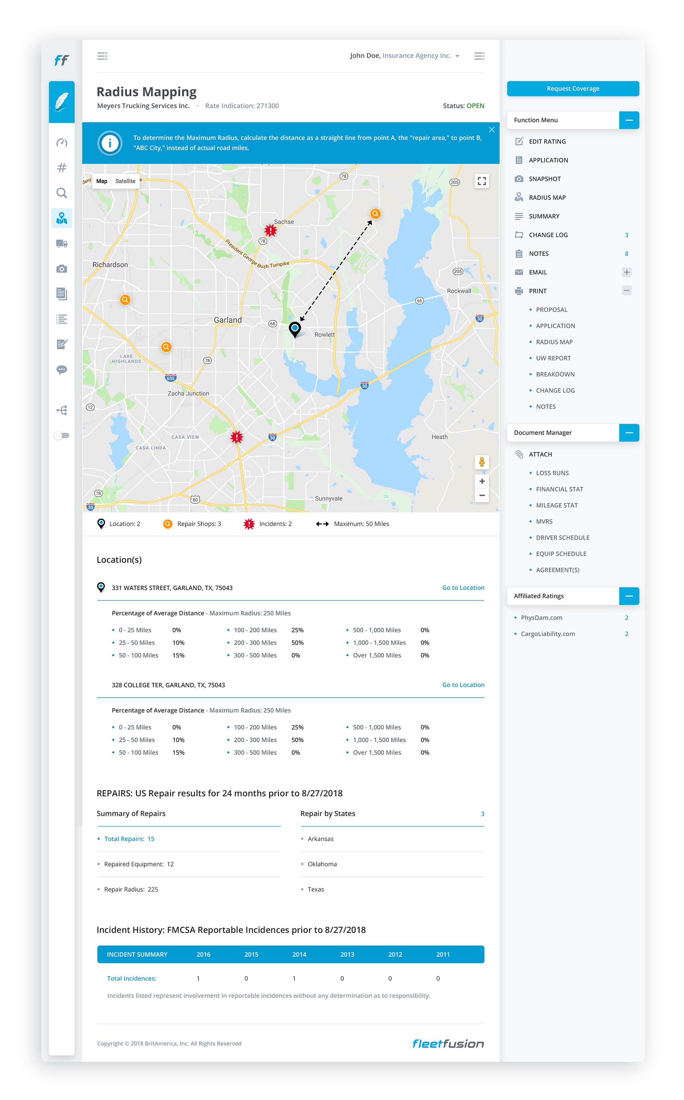Click the incident marker near Sachse
The height and width of the screenshot is (1100, 684).
(x=270, y=230)
